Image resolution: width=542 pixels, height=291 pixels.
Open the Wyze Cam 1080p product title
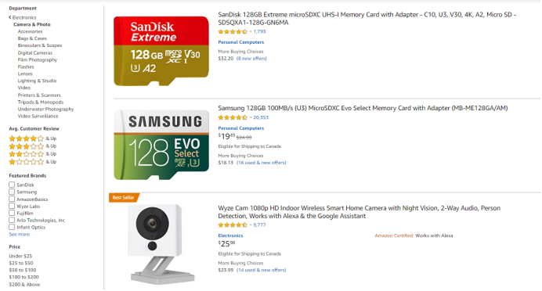[x=360, y=212]
